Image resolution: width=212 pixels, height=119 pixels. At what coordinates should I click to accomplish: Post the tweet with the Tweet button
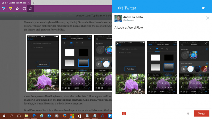pos(201,114)
